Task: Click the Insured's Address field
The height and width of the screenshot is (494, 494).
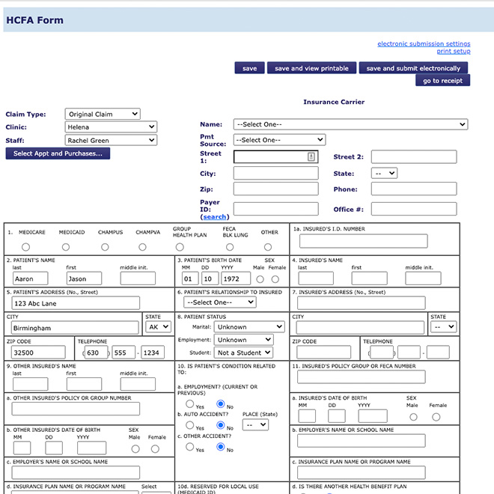Action: [x=361, y=303]
